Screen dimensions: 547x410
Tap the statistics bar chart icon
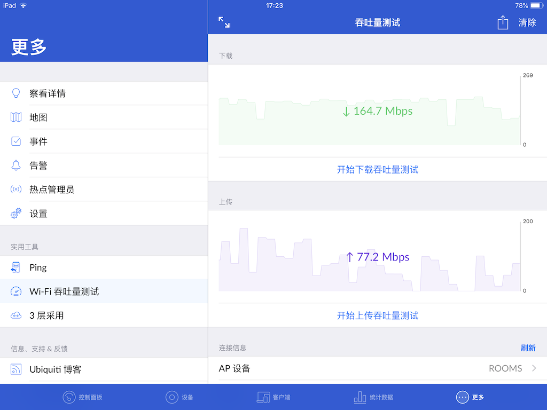[360, 397]
